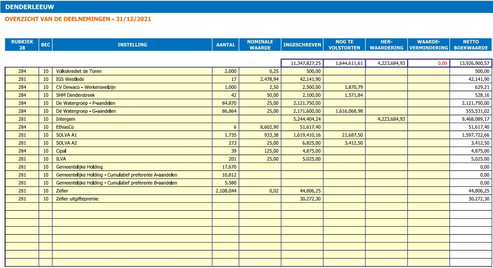The image size is (493, 268).
Task: Click aantal value 5.580
Action: tap(226, 183)
